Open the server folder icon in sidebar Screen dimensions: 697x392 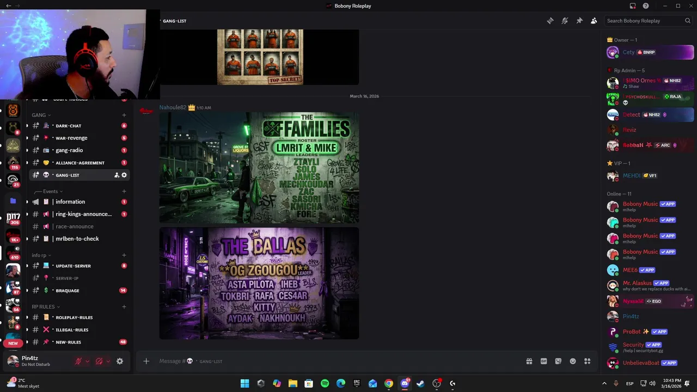coord(13,201)
